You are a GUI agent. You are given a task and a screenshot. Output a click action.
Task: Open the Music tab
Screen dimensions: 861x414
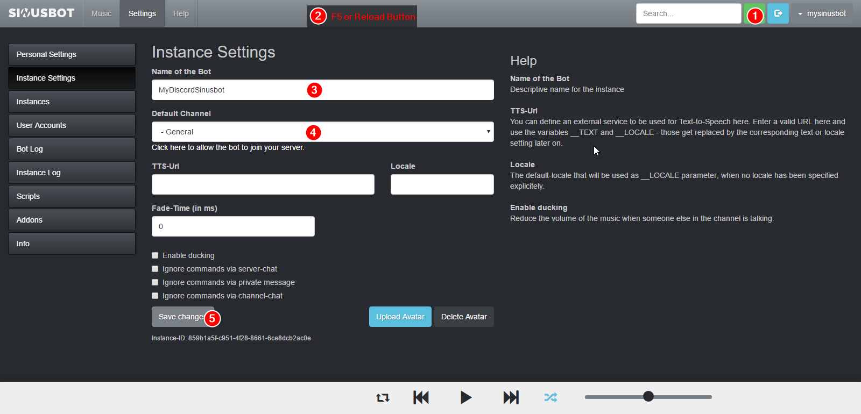pyautogui.click(x=101, y=13)
